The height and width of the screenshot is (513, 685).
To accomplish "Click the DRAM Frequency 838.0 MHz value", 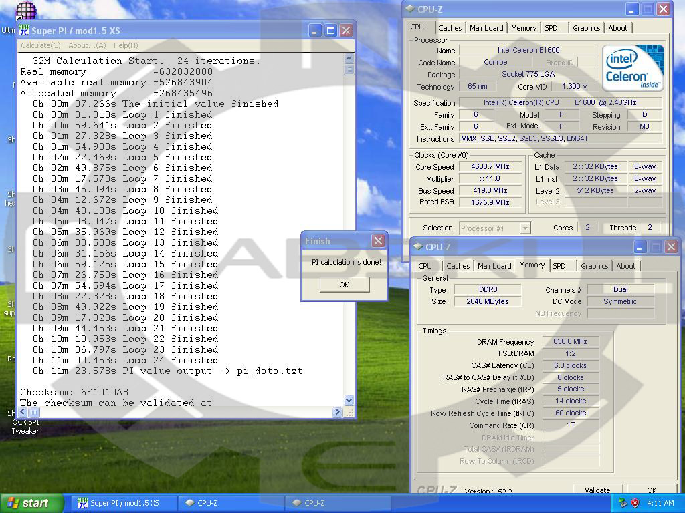I will (571, 341).
